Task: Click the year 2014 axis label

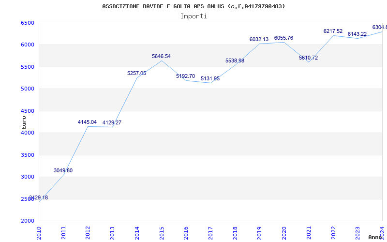Action: click(137, 233)
